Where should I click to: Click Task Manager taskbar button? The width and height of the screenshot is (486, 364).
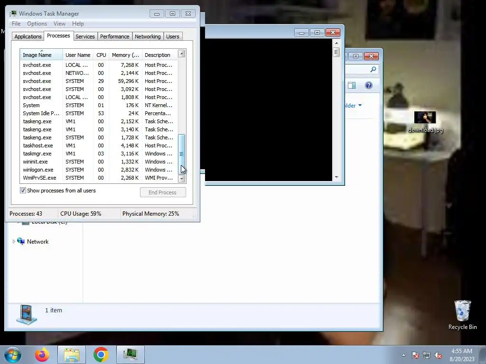(x=131, y=355)
